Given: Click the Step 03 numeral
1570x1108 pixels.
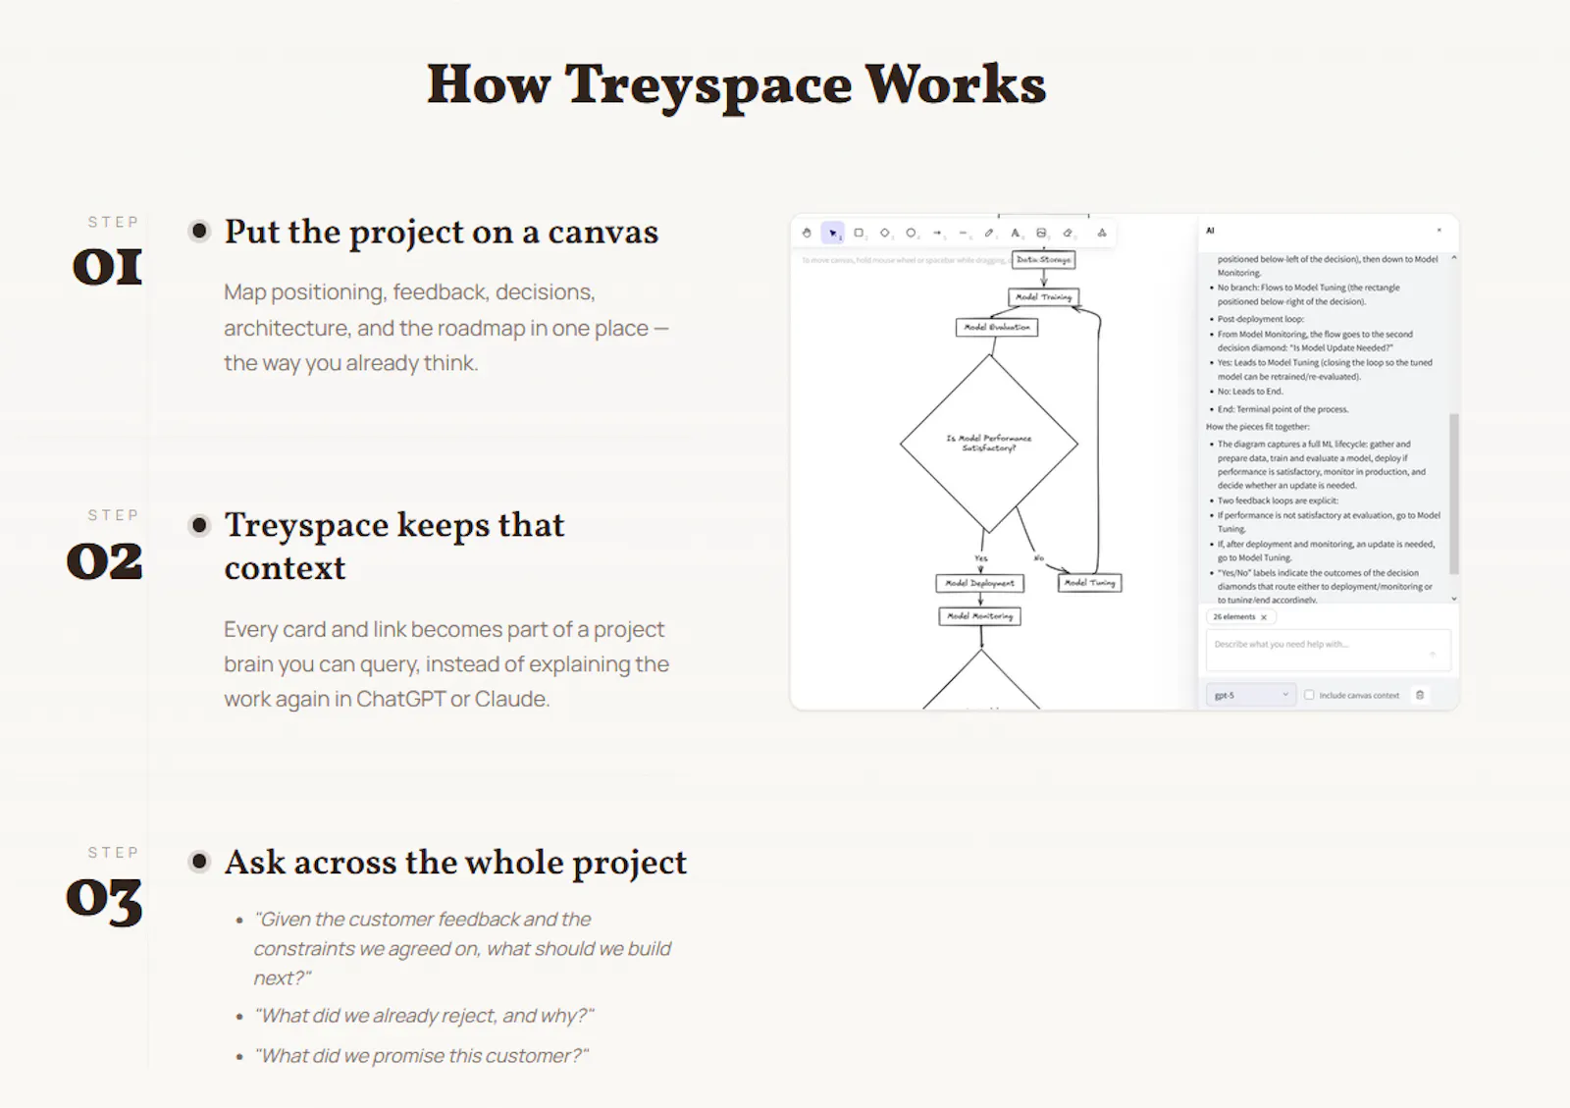Looking at the screenshot, I should click(x=105, y=901).
